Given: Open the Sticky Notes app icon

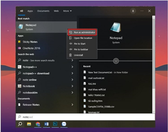Looking at the screenshot, I should click(19, 42).
